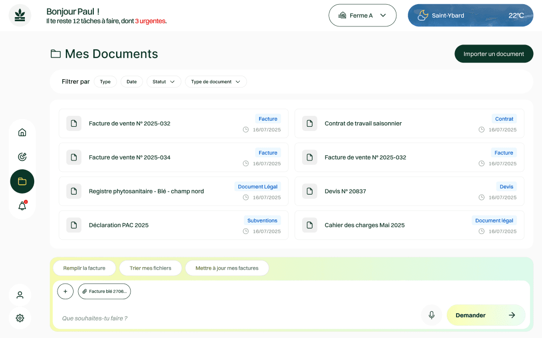
Task: Click clock icon on Devis N° 20837 card
Action: point(481,198)
